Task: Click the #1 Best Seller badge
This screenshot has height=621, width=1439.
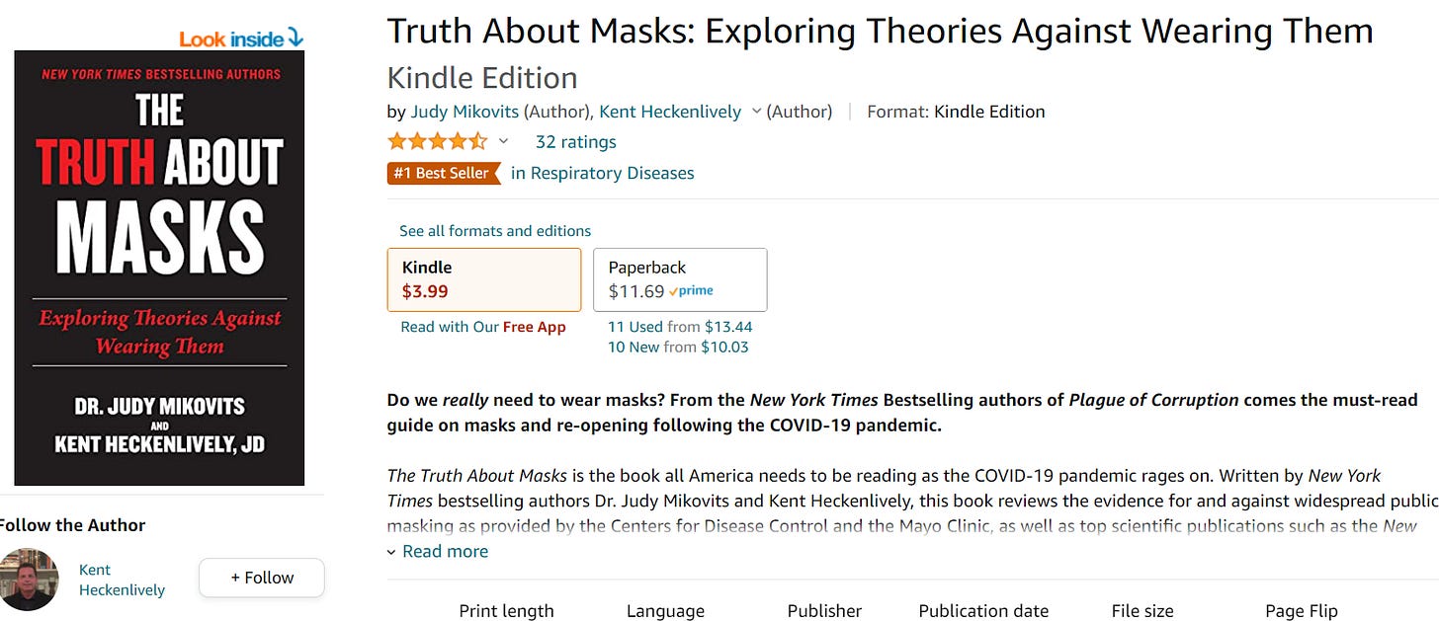Action: click(442, 173)
